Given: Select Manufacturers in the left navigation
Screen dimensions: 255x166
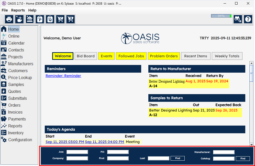Looking at the screenshot, I should pyautogui.click(x=20, y=64).
